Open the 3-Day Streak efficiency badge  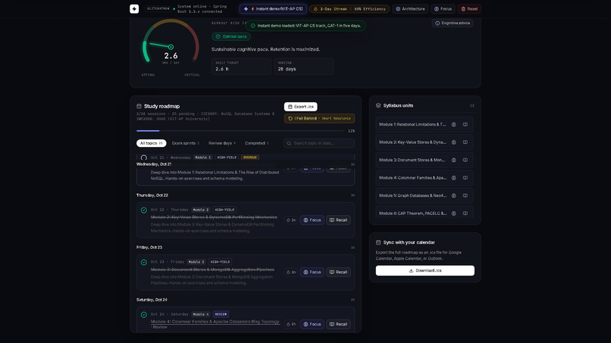[x=349, y=8]
